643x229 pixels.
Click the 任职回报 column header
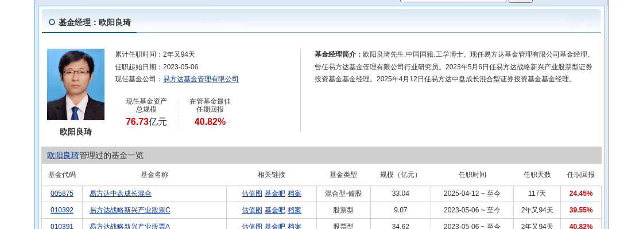pyautogui.click(x=580, y=175)
